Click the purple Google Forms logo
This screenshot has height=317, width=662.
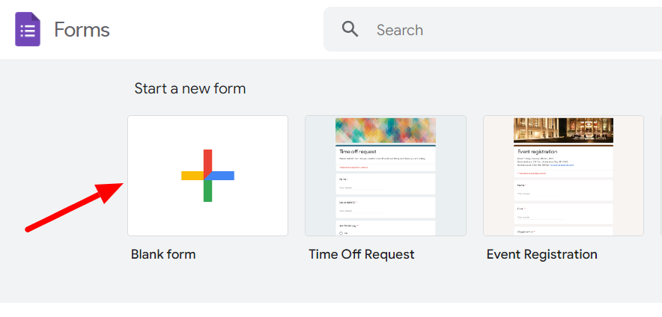[x=28, y=29]
